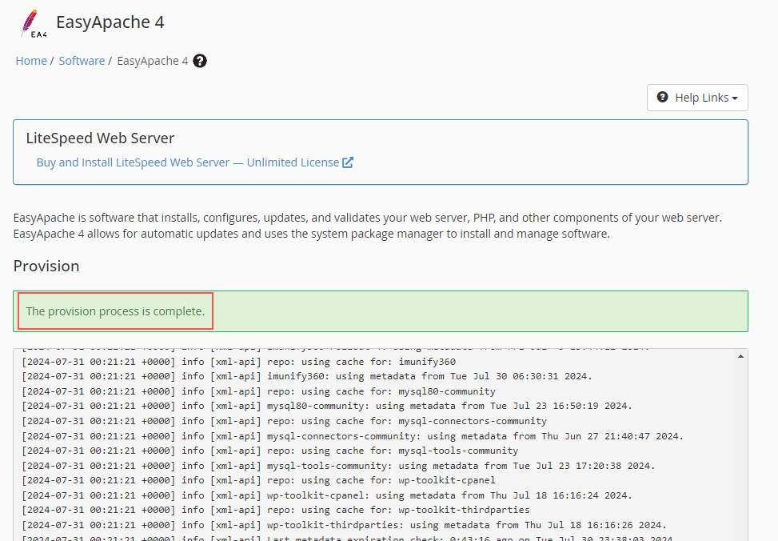
Task: Click the log line 'mysql-connectors-community: using metadata from Thu Jun 27'
Action: point(353,435)
